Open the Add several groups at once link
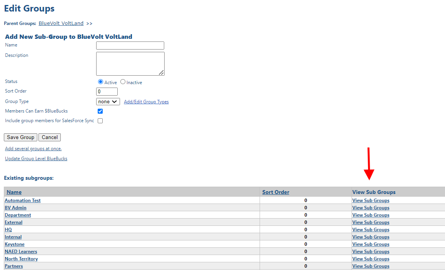 click(x=33, y=149)
